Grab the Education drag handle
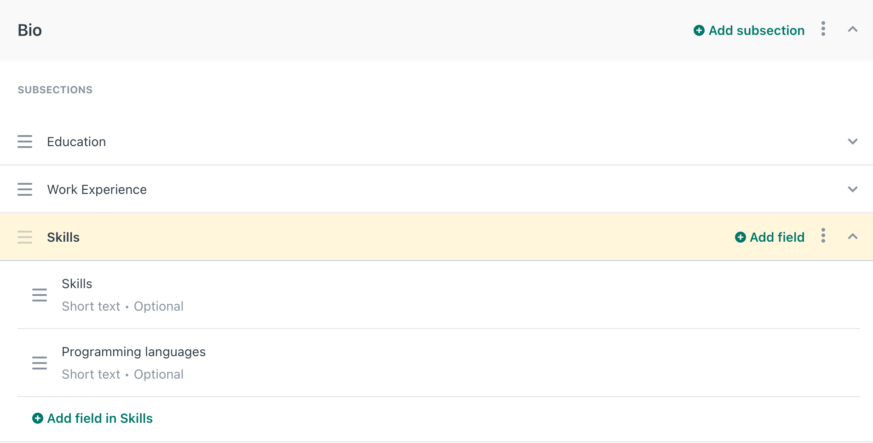The image size is (873, 443). click(25, 142)
